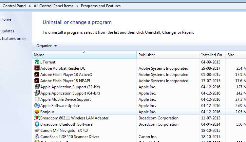Image resolution: width=246 pixels, height=142 pixels.
Task: Expand the arrow after All Control Panel Items
Action: (x=77, y=6)
